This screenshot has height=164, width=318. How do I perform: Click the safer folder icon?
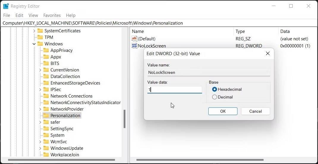coord(46,122)
